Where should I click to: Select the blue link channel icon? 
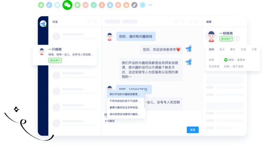point(49,5)
